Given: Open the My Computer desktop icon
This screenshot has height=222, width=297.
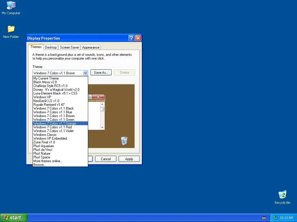Looking at the screenshot, I should 11,8.
